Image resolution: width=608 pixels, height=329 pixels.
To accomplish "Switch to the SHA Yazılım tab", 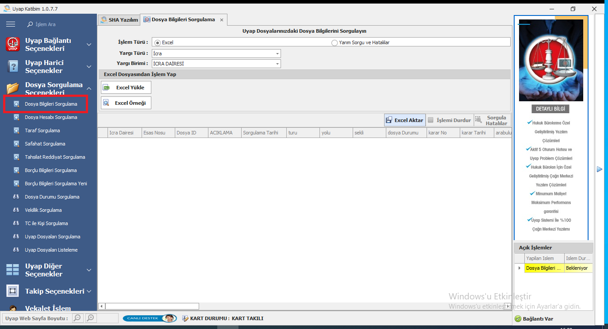I will click(119, 19).
